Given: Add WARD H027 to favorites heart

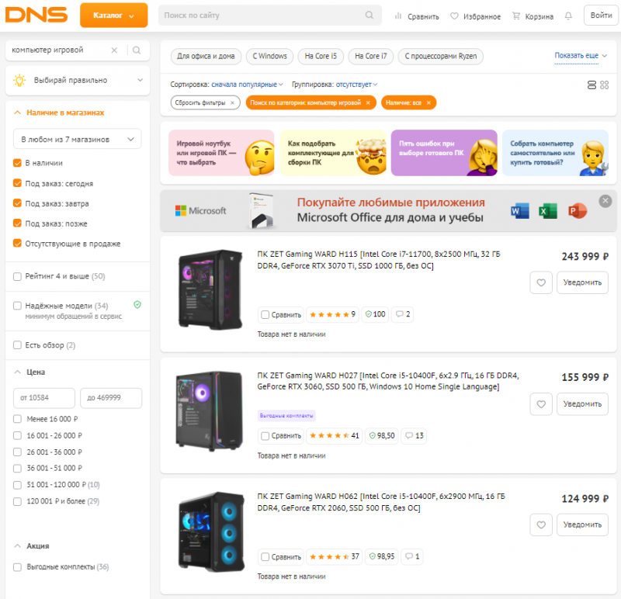Looking at the screenshot, I should coord(541,403).
